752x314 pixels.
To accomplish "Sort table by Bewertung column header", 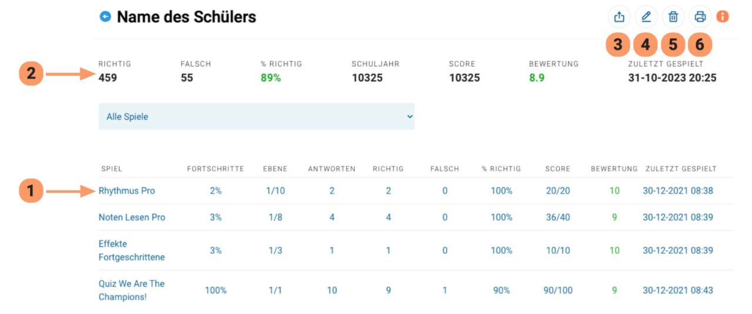I will click(x=614, y=169).
